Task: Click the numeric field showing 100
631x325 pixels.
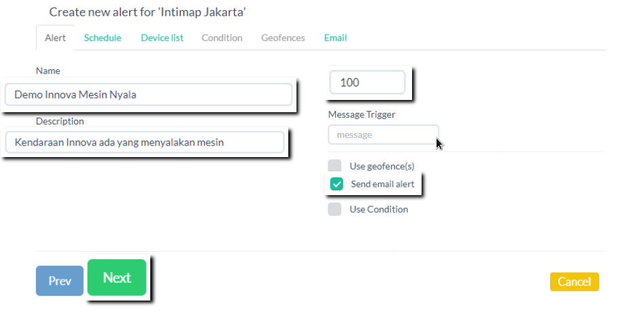Action: click(367, 83)
